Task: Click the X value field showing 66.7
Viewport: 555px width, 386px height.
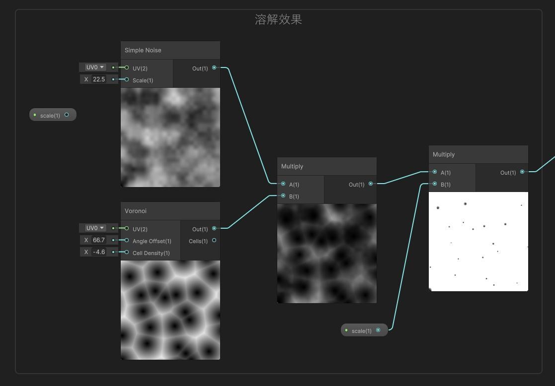Action: [98, 240]
